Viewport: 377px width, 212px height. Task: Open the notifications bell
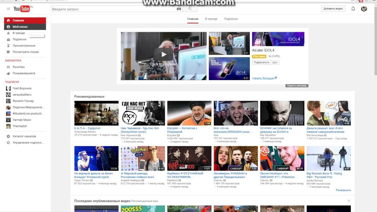pos(353,9)
